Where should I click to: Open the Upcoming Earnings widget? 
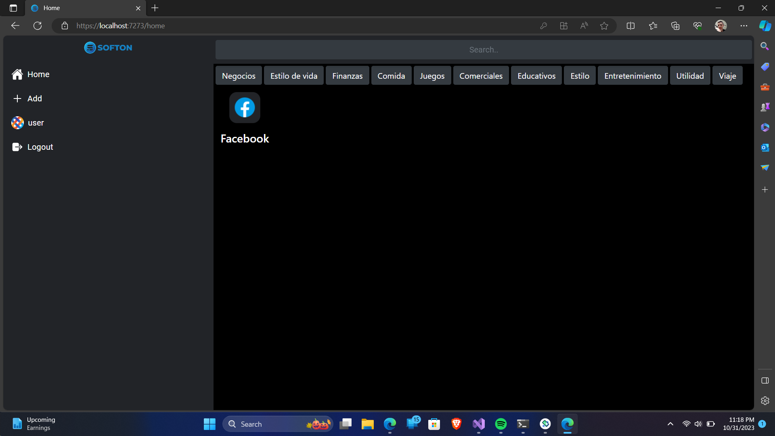[34, 424]
